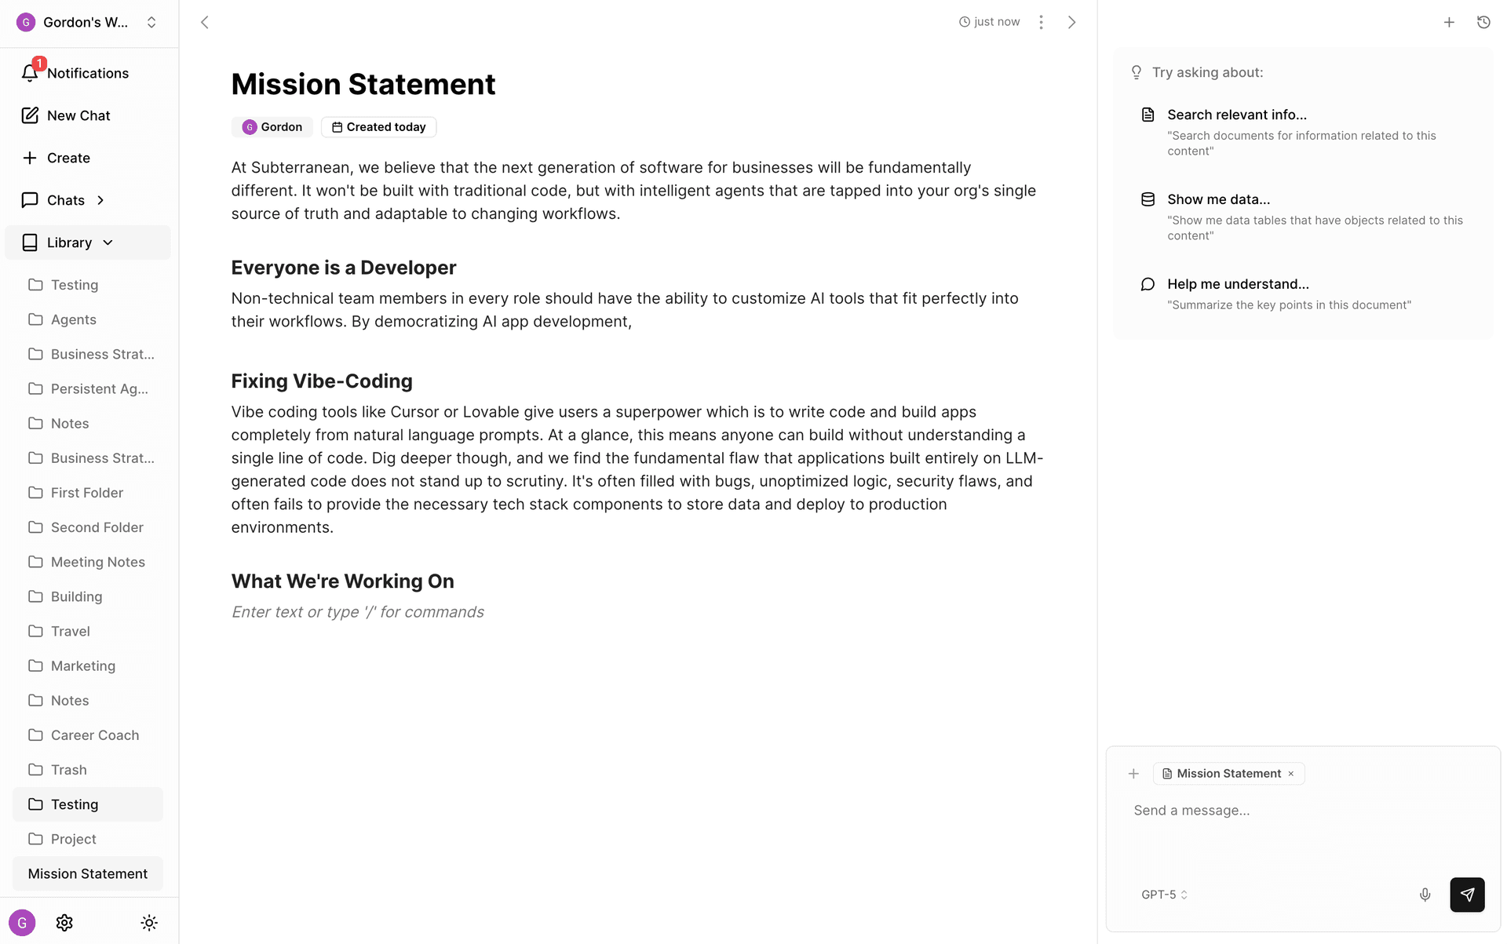This screenshot has width=1507, height=944.
Task: Click the 'Send a message...' input field
Action: click(x=1256, y=810)
